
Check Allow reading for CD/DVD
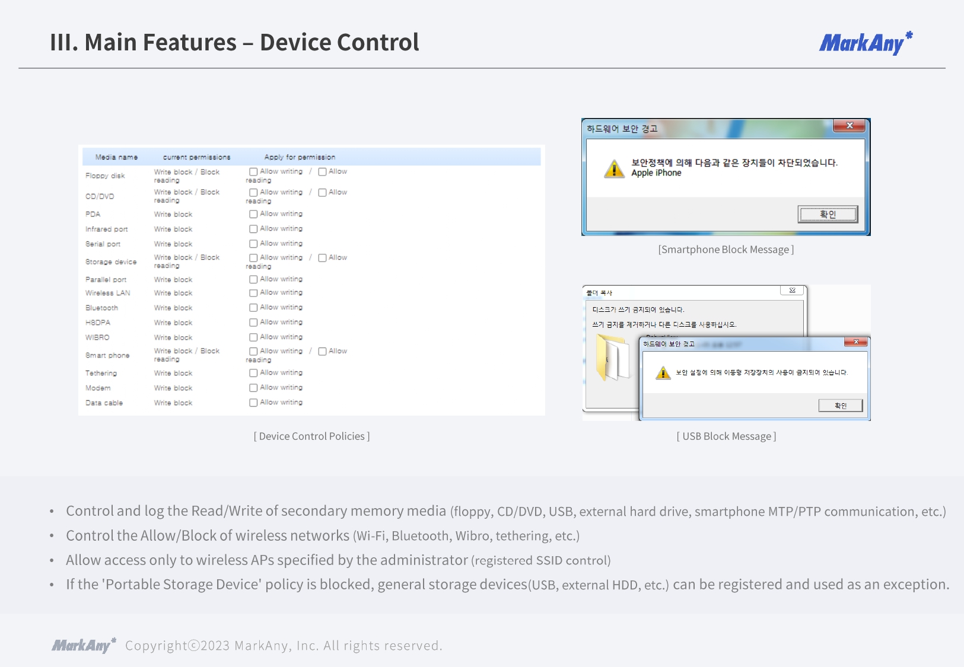pos(322,193)
